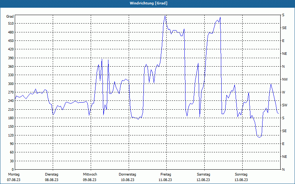295x184 pixels.
Task: Select the 330 axis tick label
Action: (11, 75)
